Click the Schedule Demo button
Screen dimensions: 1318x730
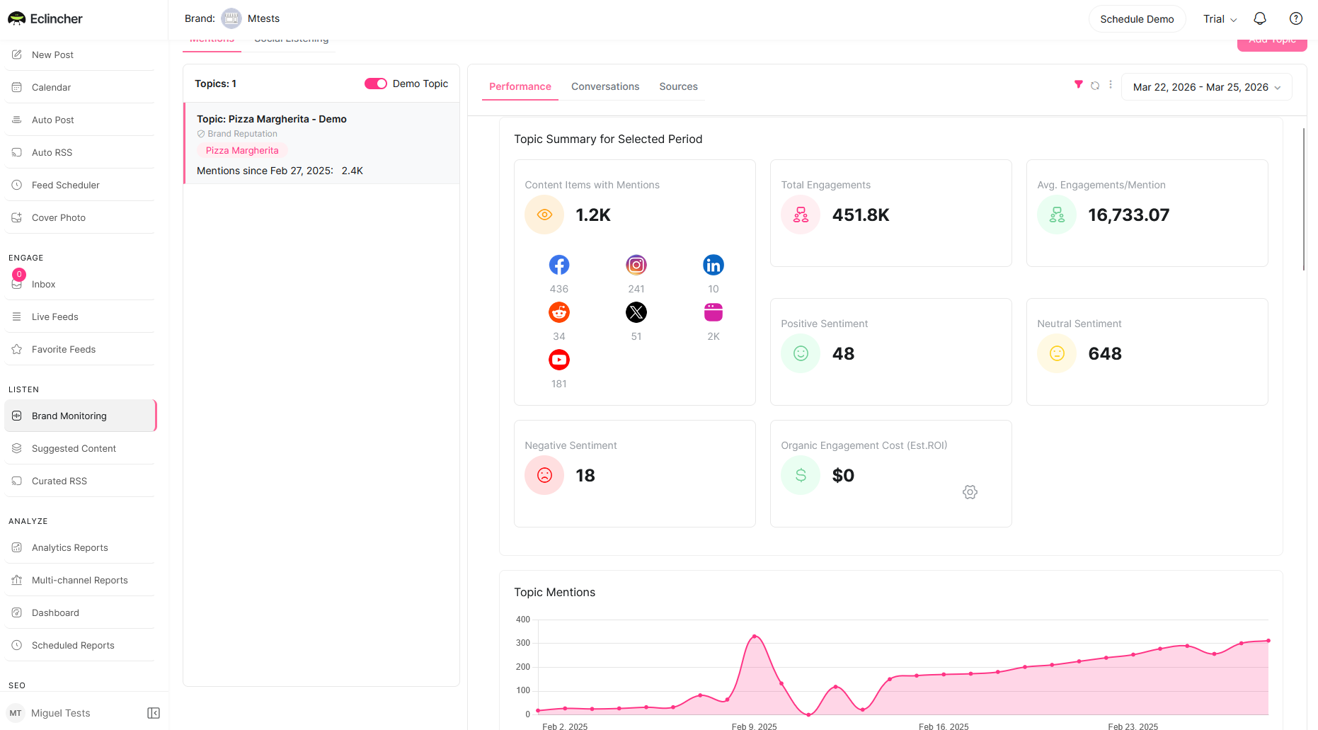pyautogui.click(x=1137, y=18)
